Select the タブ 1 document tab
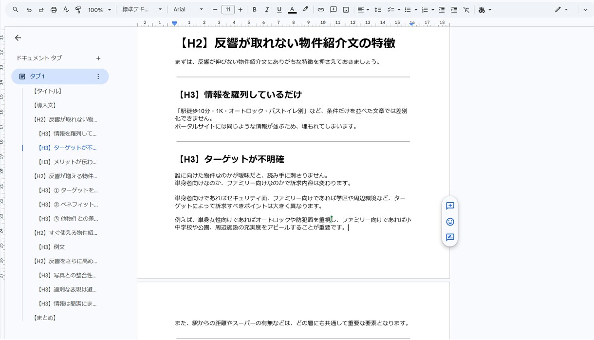This screenshot has height=340, width=594. 60,76
